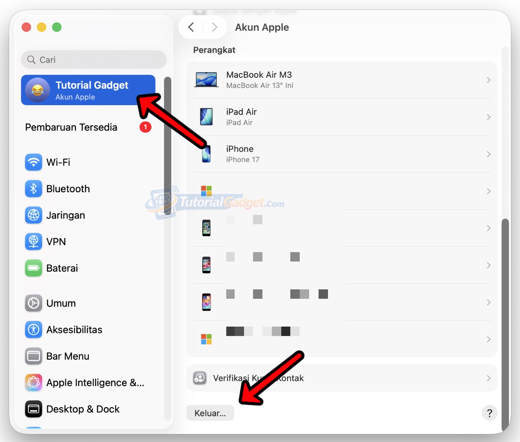Click the Baterai battery icon
520x442 pixels.
(34, 268)
